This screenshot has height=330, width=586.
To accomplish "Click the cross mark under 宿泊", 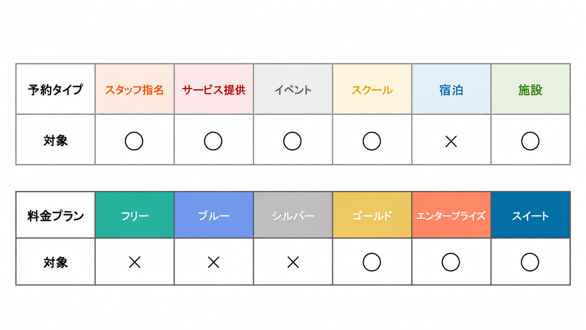I will click(x=451, y=141).
